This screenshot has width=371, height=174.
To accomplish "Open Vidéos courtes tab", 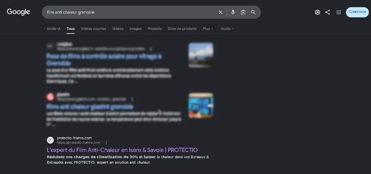I will click(93, 29).
